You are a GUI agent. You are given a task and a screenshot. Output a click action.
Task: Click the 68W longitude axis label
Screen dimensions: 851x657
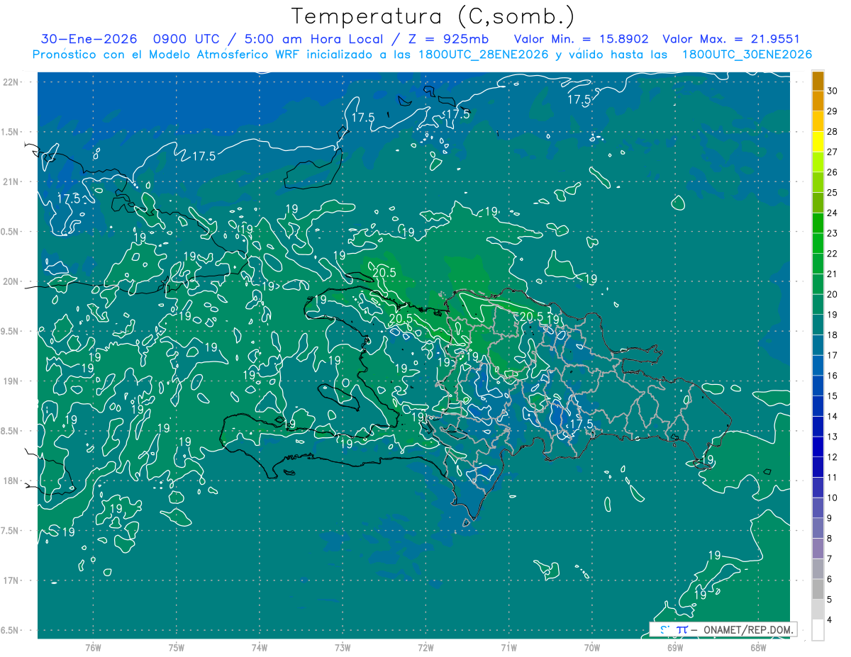[x=757, y=647]
